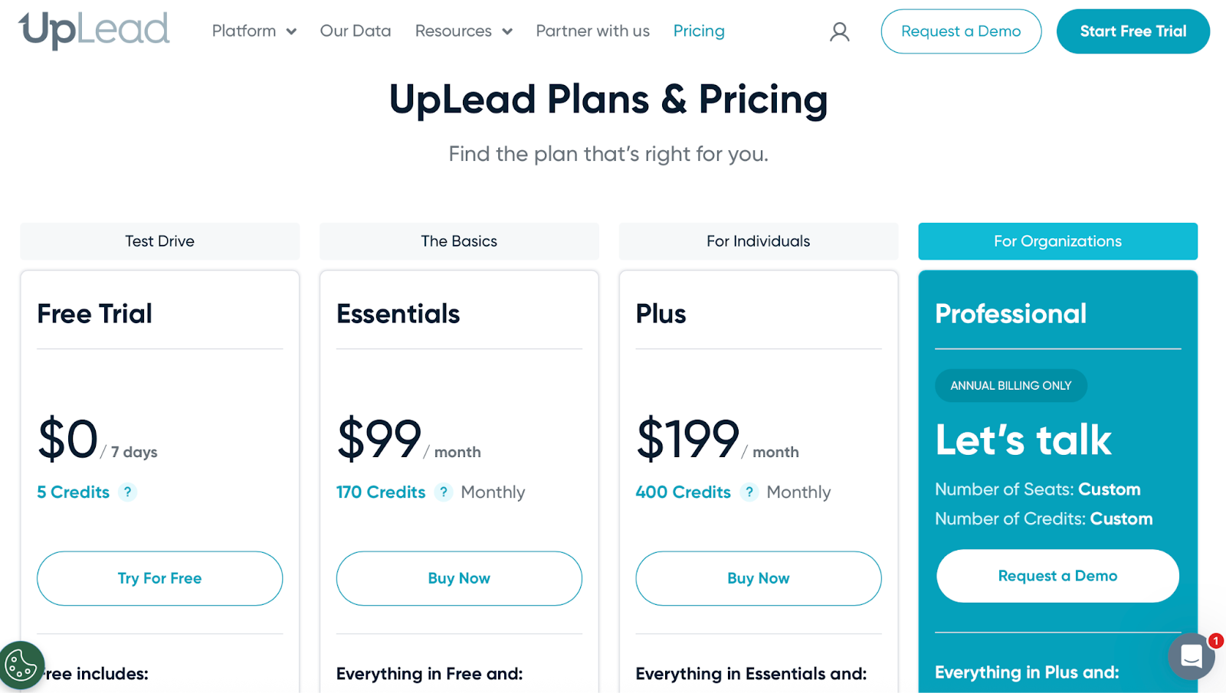Start a Free Trial
Viewport: 1226px width, 693px height.
(1133, 31)
